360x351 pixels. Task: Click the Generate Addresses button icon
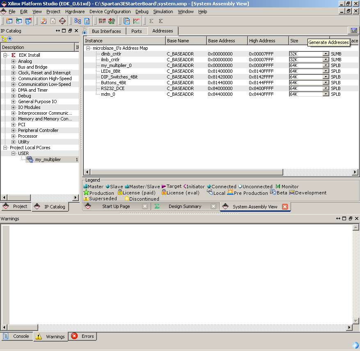pos(354,30)
